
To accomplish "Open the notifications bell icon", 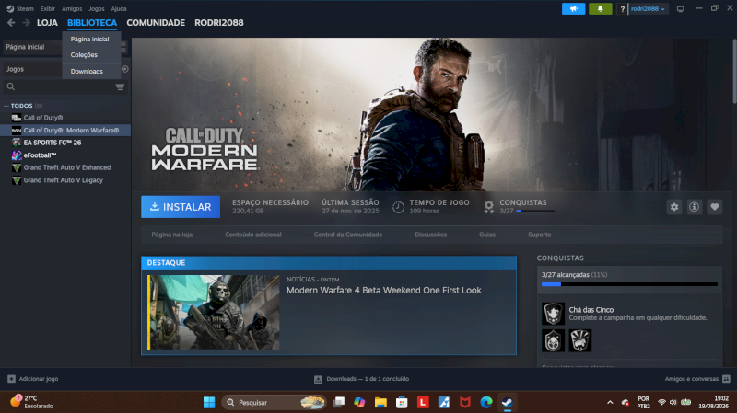I will 601,9.
